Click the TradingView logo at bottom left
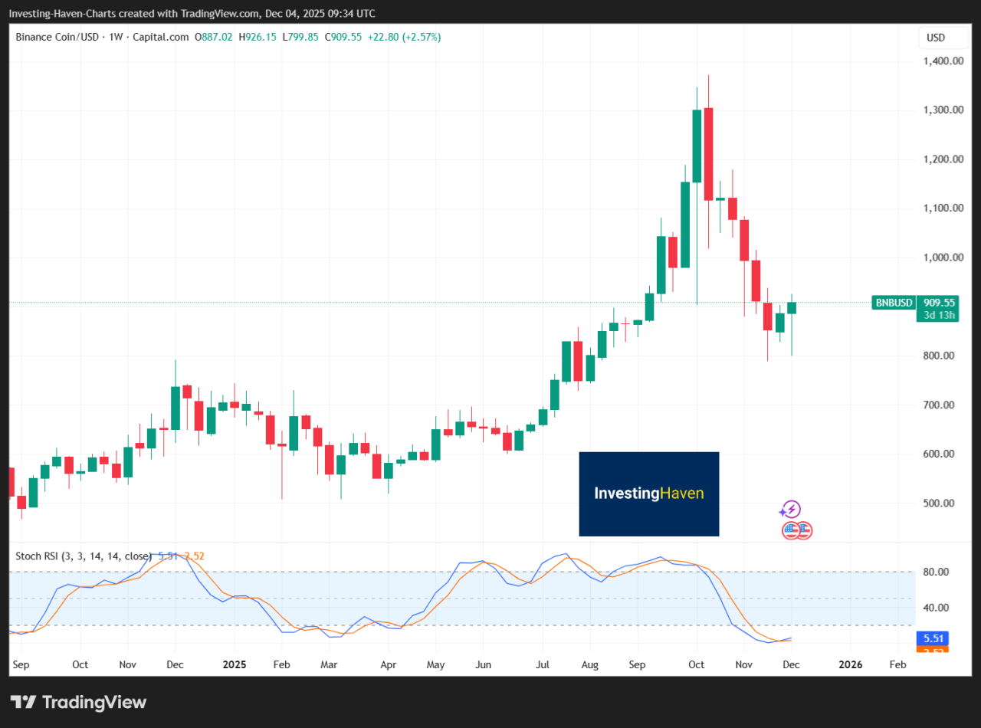Image resolution: width=981 pixels, height=728 pixels. click(78, 702)
